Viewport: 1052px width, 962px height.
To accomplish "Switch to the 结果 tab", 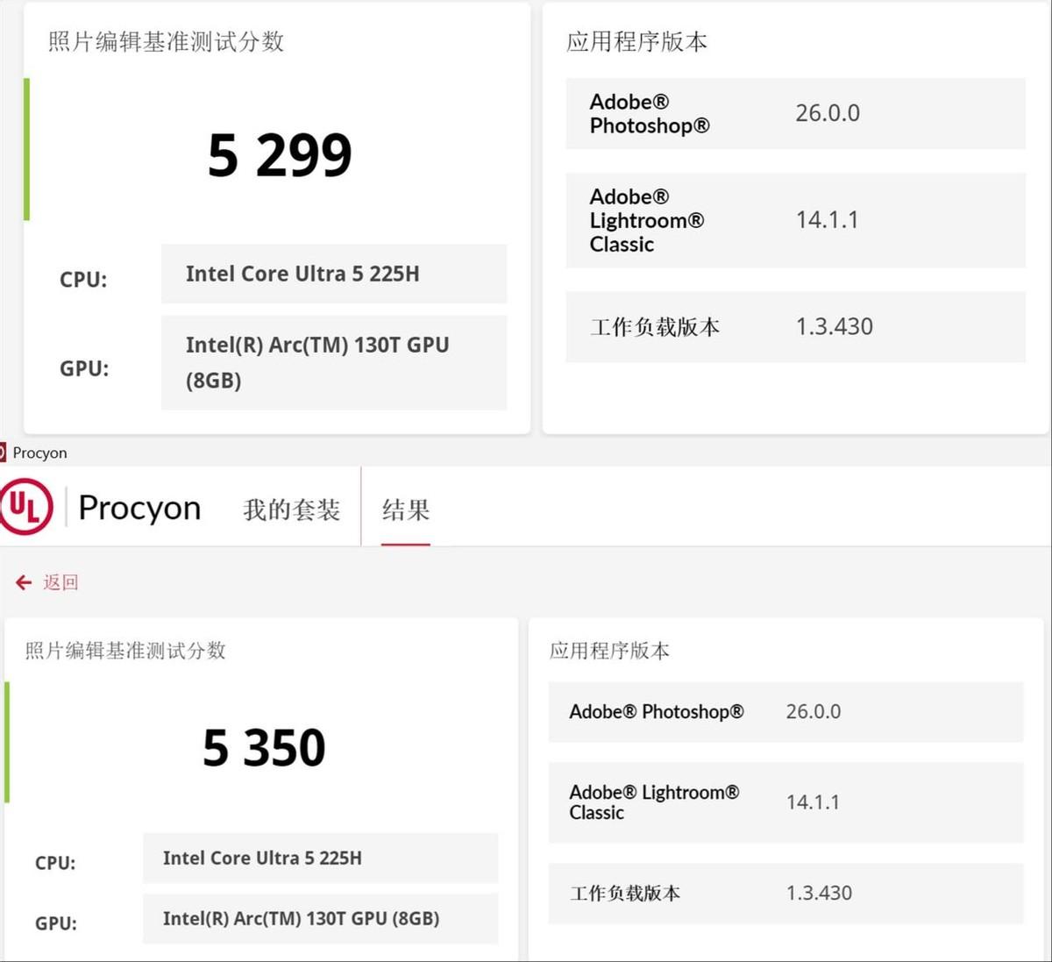I will pos(405,510).
